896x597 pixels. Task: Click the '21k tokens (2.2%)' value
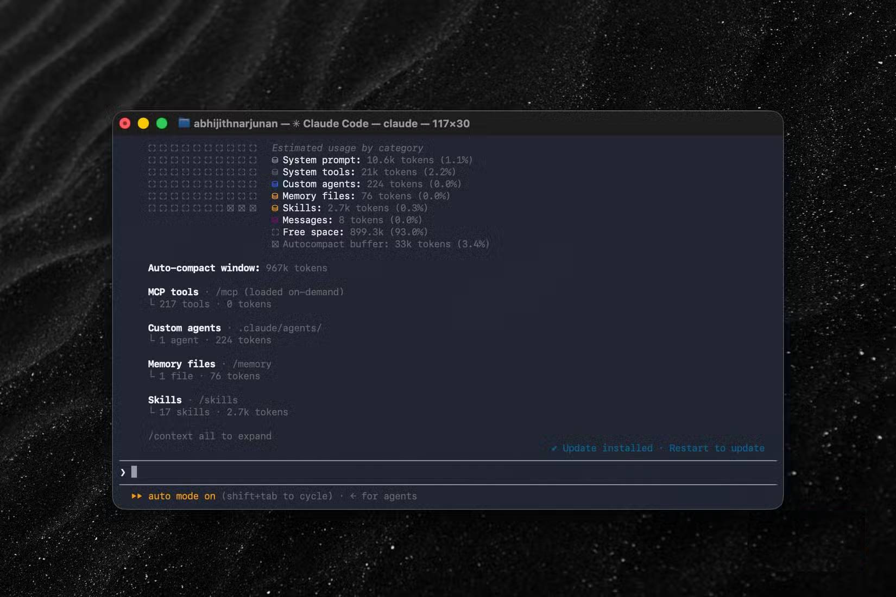(x=408, y=172)
